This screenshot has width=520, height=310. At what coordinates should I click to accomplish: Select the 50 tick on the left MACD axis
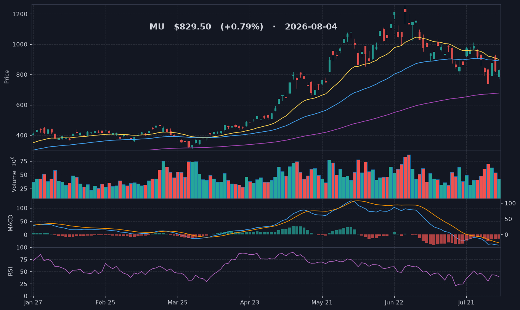pyautogui.click(x=24, y=221)
